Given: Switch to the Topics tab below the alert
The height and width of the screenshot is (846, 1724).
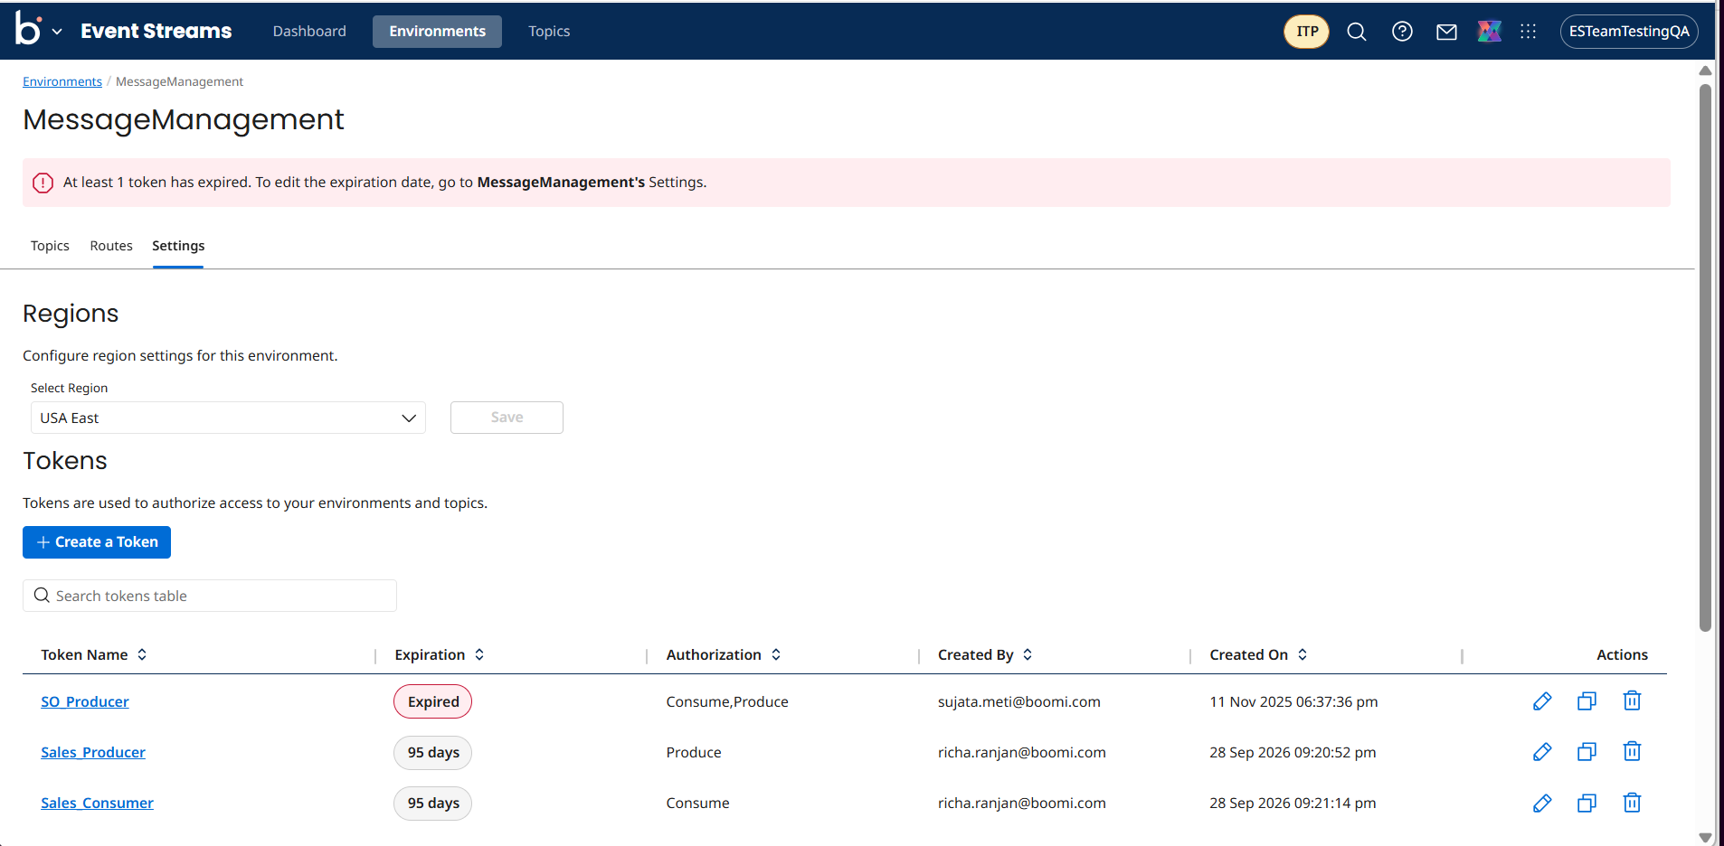Looking at the screenshot, I should 50,246.
